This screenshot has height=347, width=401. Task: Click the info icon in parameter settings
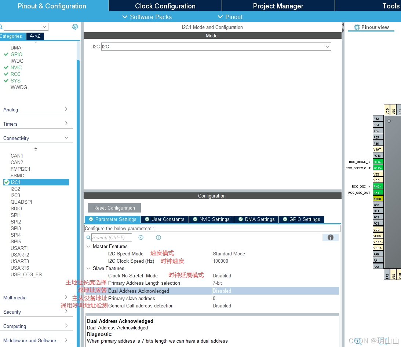tap(331, 237)
